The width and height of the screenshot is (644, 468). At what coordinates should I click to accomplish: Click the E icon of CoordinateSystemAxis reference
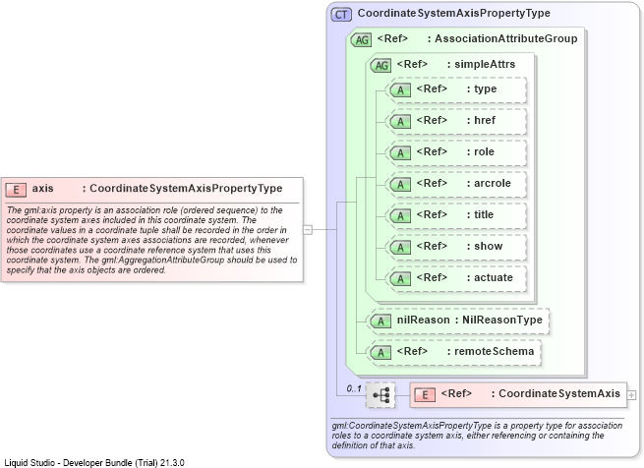[425, 395]
